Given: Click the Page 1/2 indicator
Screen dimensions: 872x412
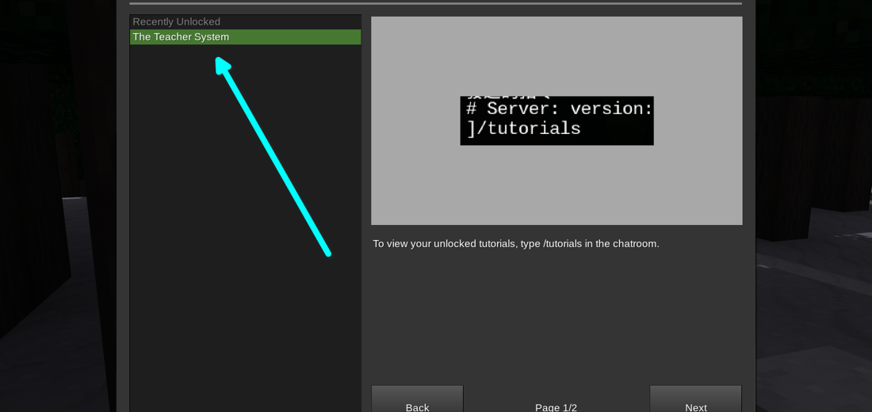Looking at the screenshot, I should 556,406.
